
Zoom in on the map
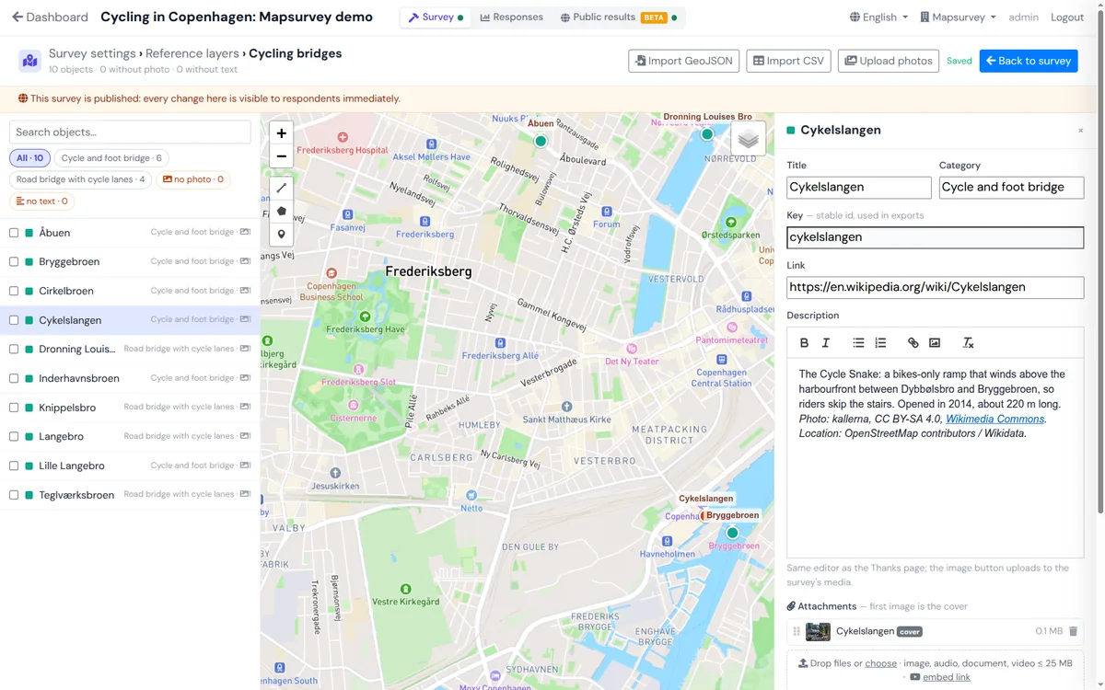tap(281, 133)
